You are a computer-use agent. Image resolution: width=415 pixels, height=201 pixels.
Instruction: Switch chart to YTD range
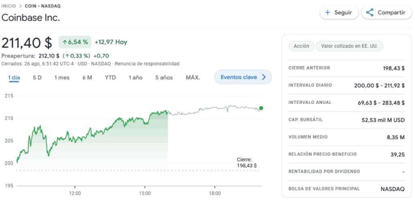[x=110, y=78]
